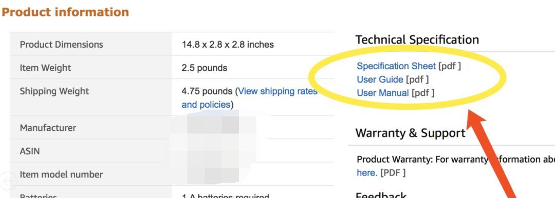Click the left arrow circle icon

point(7,181)
